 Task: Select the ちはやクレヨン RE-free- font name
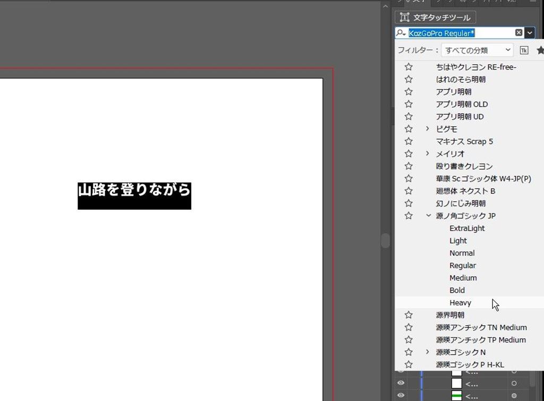pos(476,67)
